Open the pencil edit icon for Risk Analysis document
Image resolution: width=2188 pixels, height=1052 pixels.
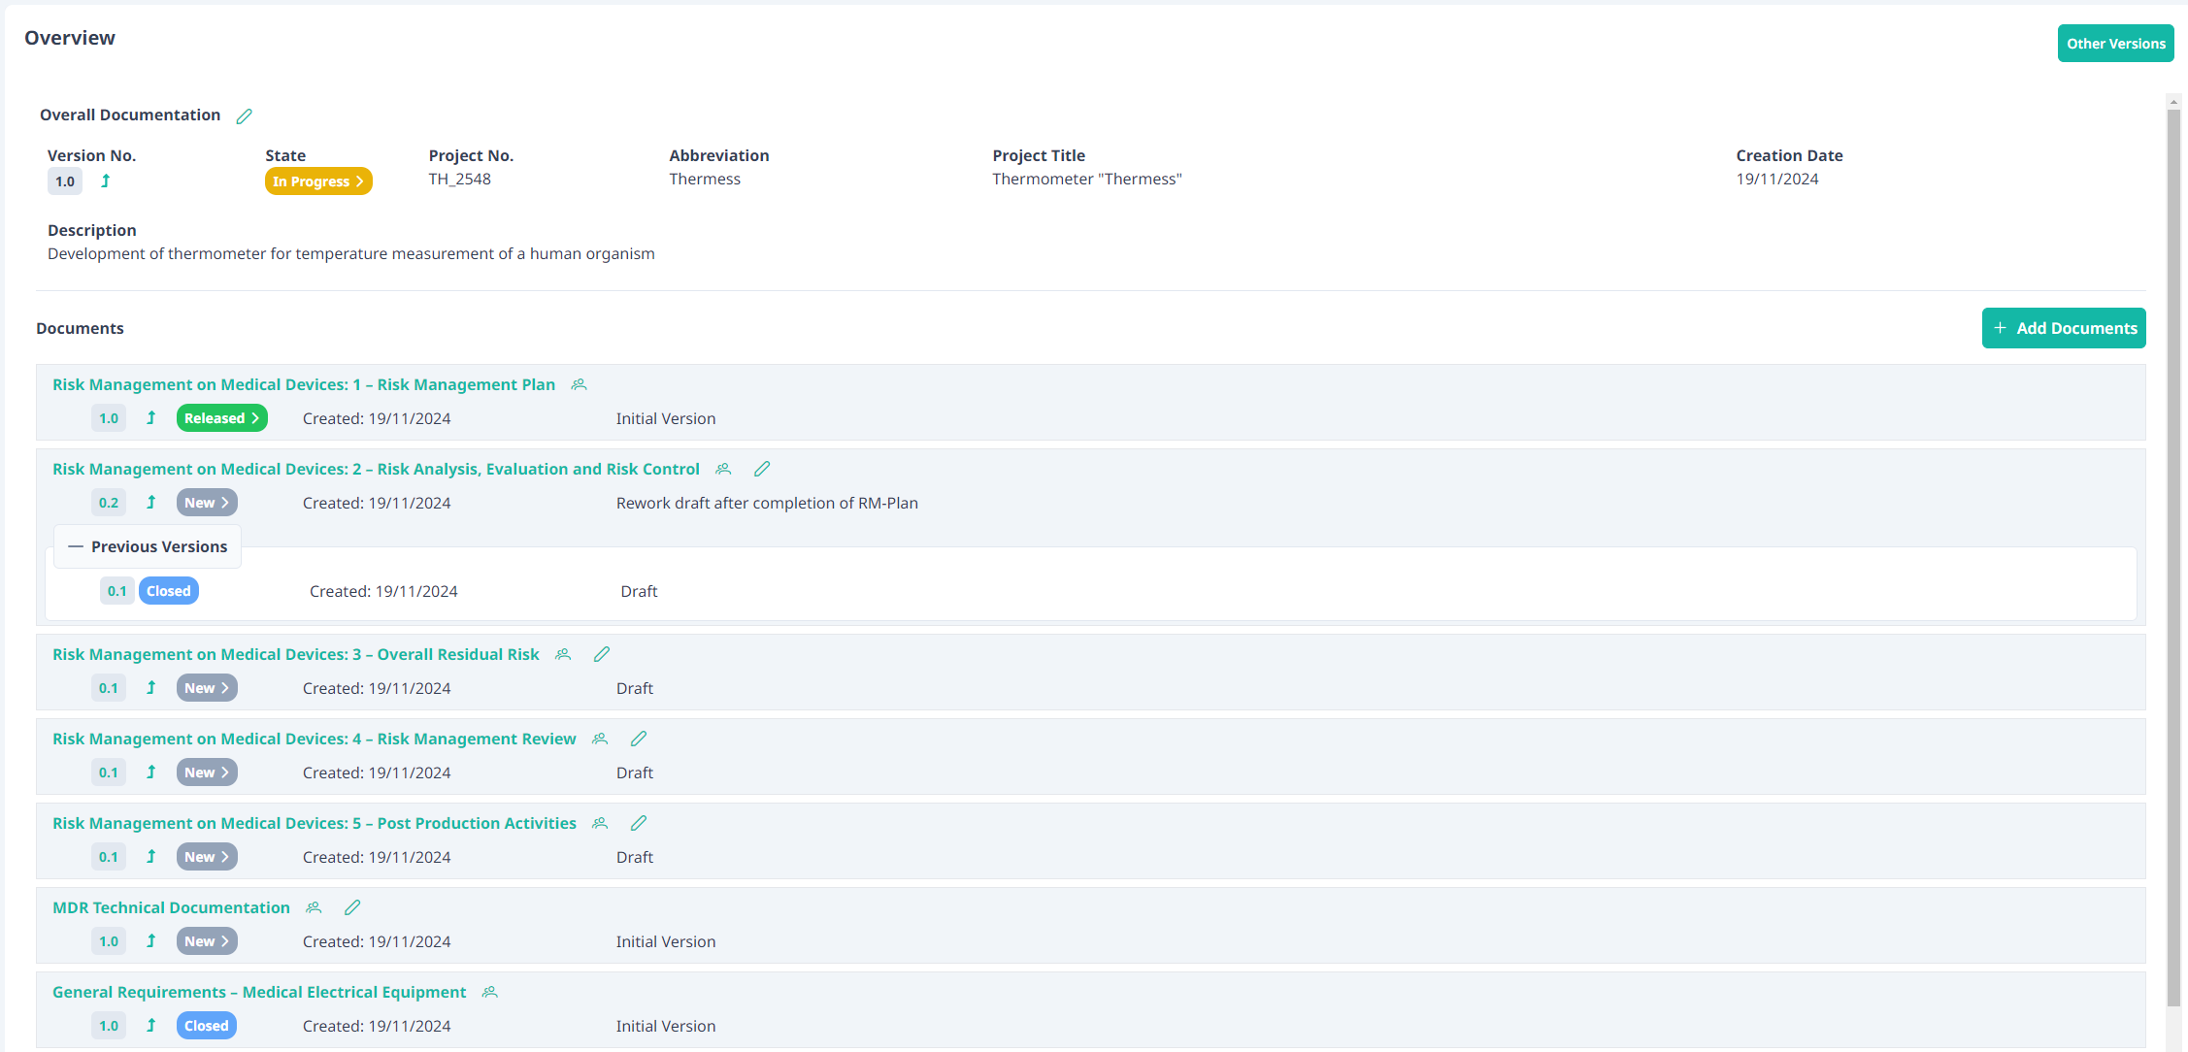click(762, 469)
